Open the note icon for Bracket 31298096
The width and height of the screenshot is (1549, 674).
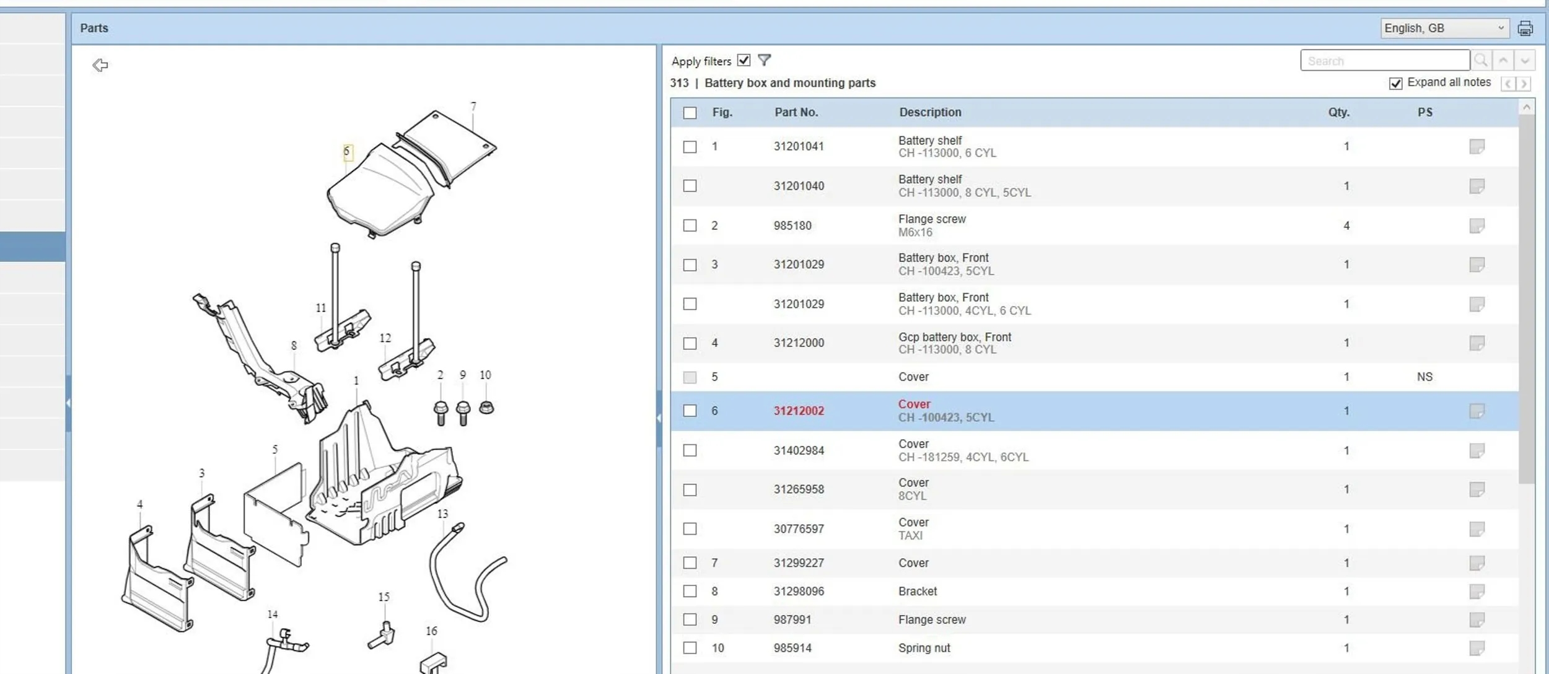point(1477,591)
